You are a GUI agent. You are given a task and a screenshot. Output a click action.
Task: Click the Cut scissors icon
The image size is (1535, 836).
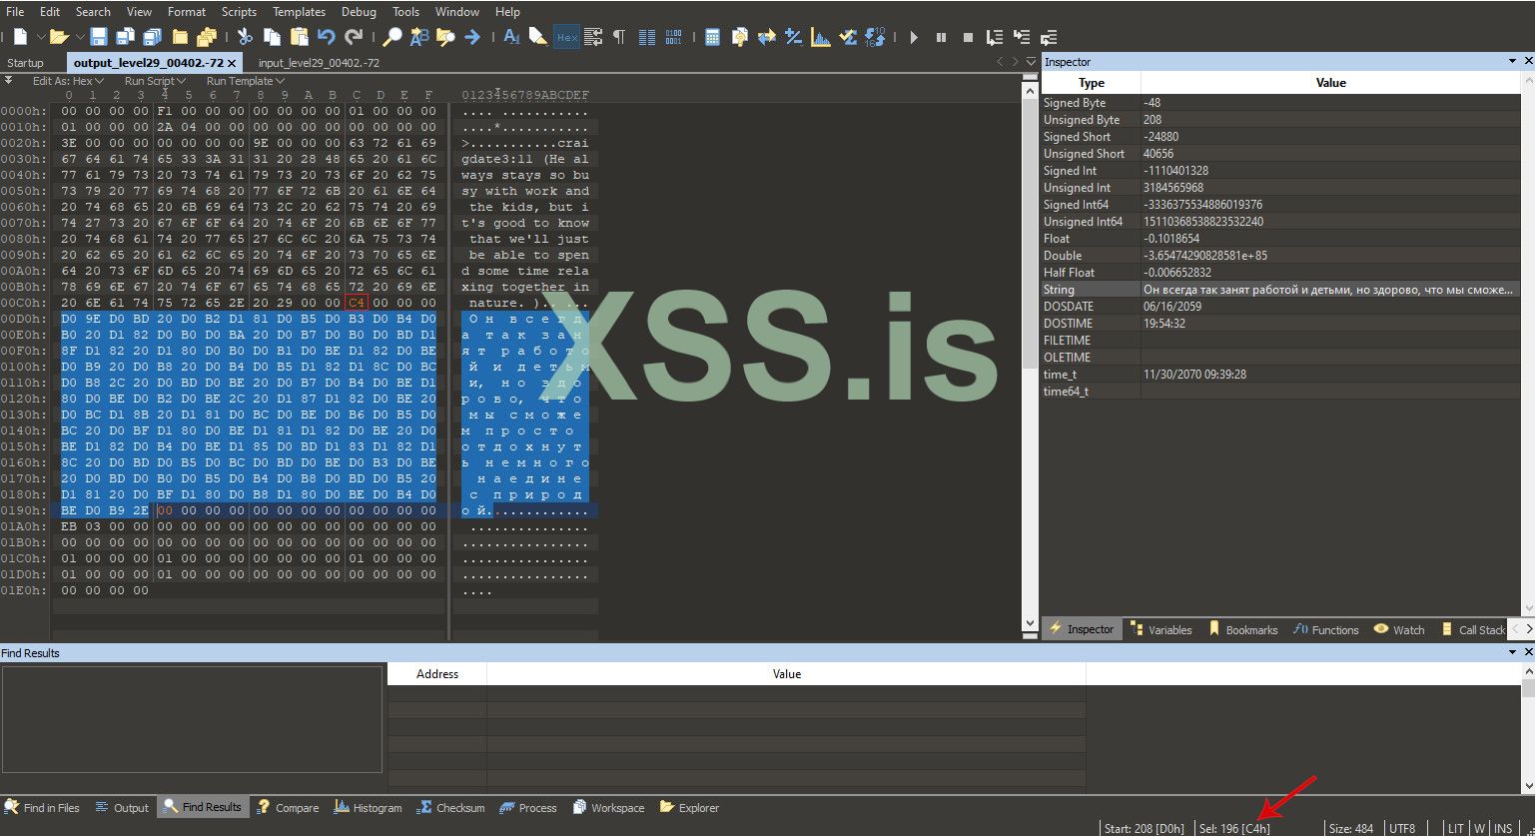(245, 37)
